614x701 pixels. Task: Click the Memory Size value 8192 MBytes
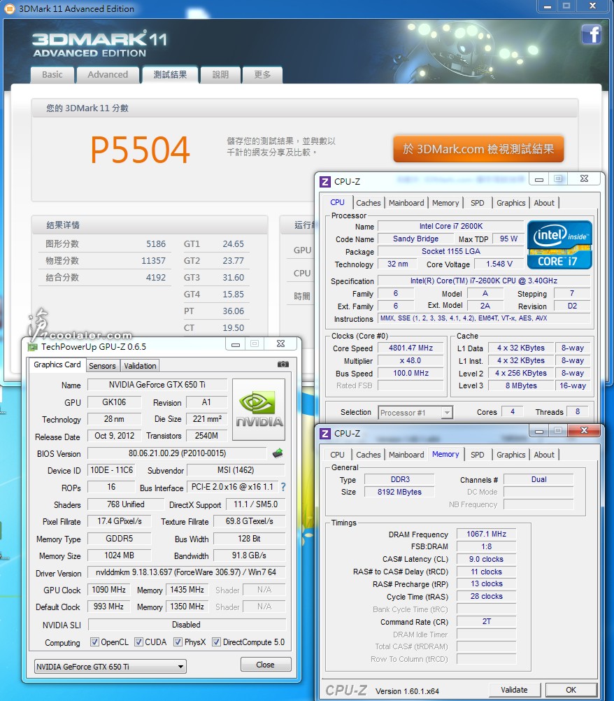click(399, 492)
